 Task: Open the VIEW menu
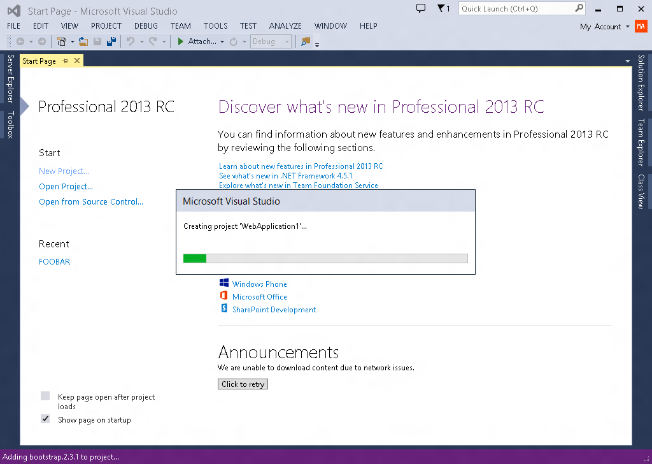[69, 25]
